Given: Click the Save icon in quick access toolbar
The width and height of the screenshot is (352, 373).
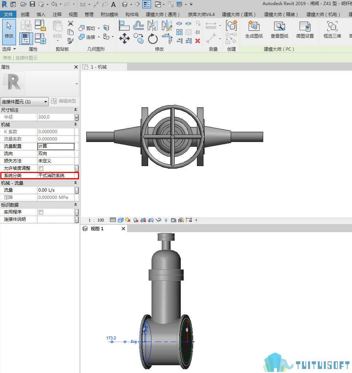Looking at the screenshot, I should [32, 4].
